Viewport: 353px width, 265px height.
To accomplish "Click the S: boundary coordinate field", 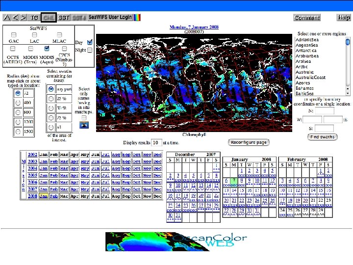I will point(324,129).
